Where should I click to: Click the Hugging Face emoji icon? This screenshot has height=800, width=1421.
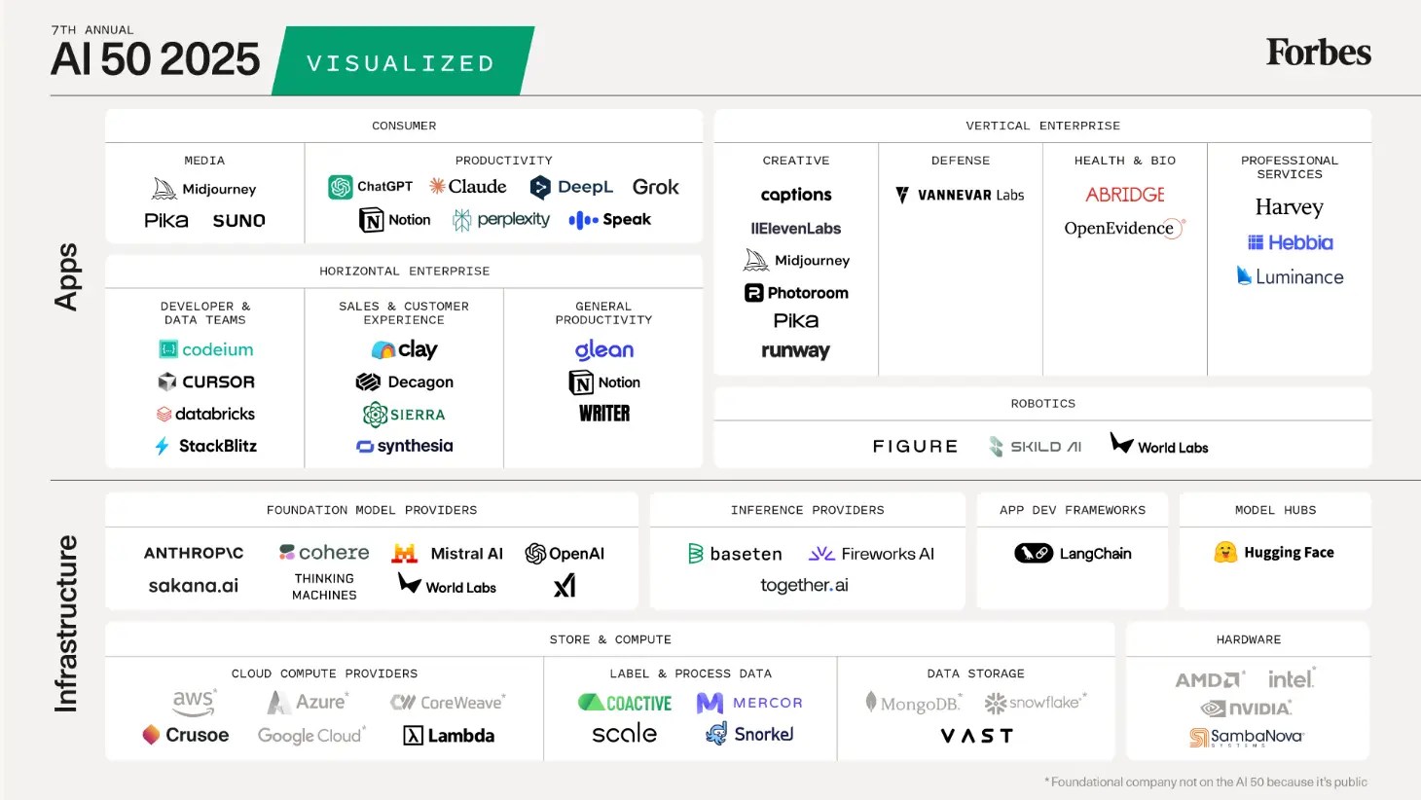coord(1225,553)
